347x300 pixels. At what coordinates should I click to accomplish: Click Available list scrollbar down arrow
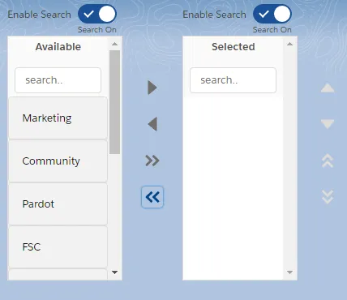click(x=114, y=272)
